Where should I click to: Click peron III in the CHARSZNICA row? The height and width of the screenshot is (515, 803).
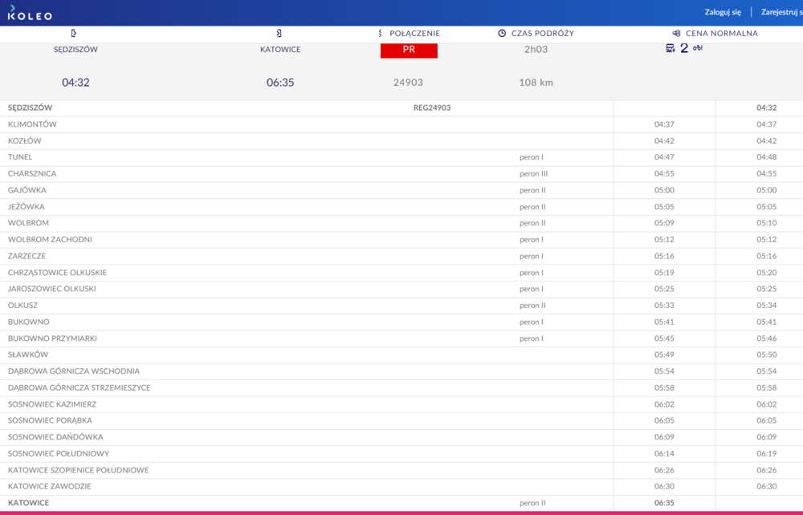[x=533, y=174]
